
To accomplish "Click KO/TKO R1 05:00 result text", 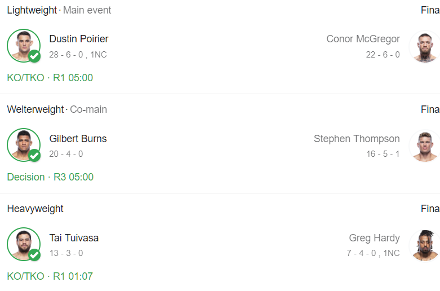I will pyautogui.click(x=50, y=78).
